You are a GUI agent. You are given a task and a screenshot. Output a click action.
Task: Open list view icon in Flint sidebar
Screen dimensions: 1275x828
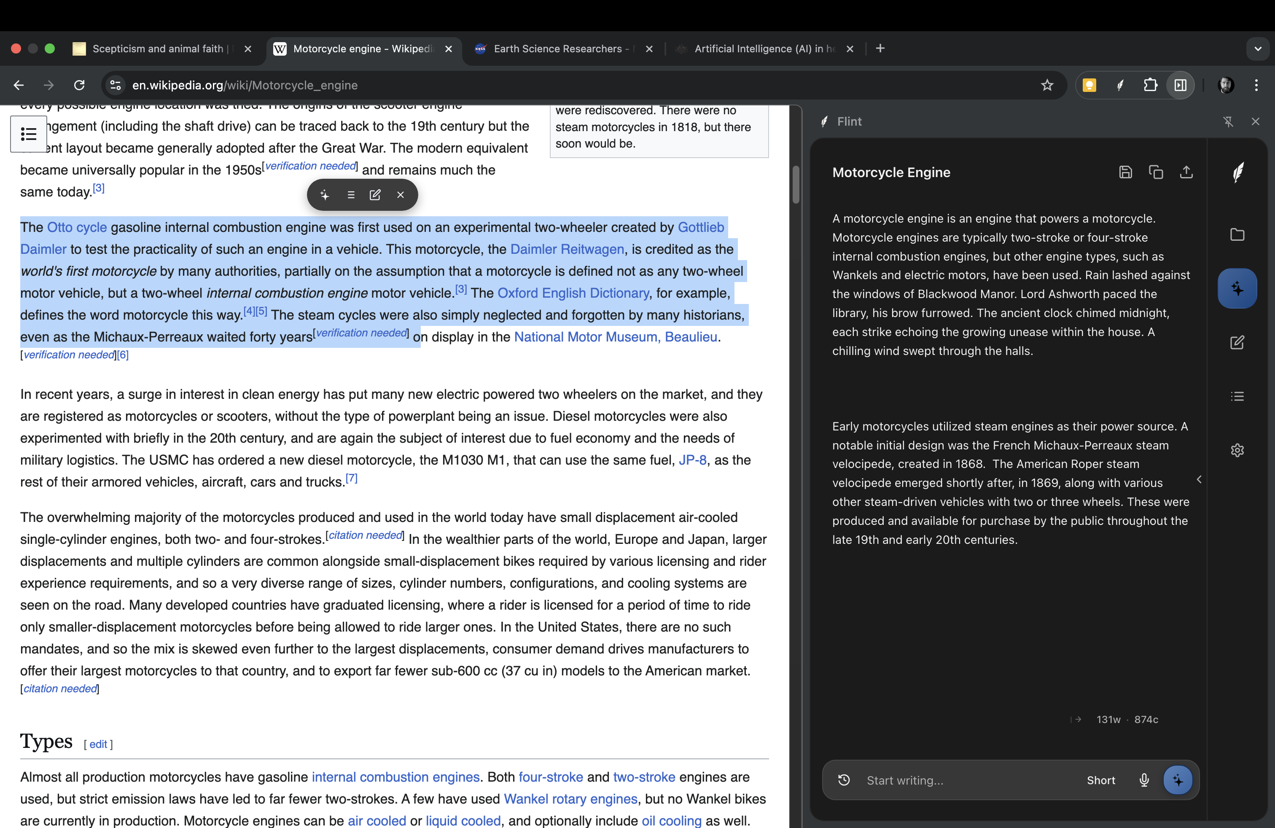tap(1237, 396)
